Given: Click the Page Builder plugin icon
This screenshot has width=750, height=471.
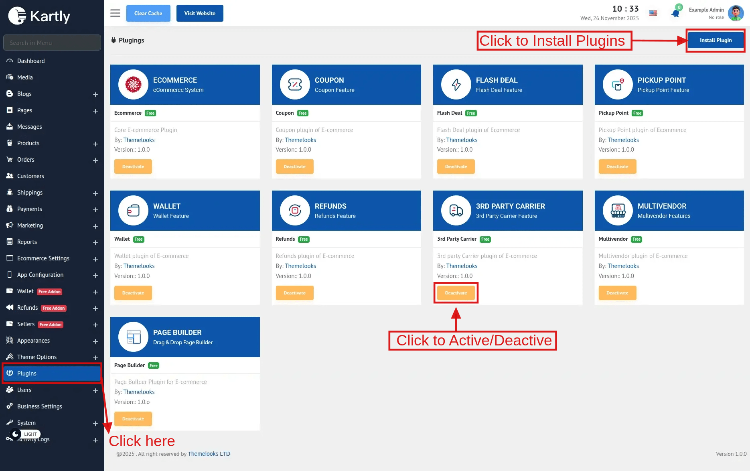Looking at the screenshot, I should [133, 337].
